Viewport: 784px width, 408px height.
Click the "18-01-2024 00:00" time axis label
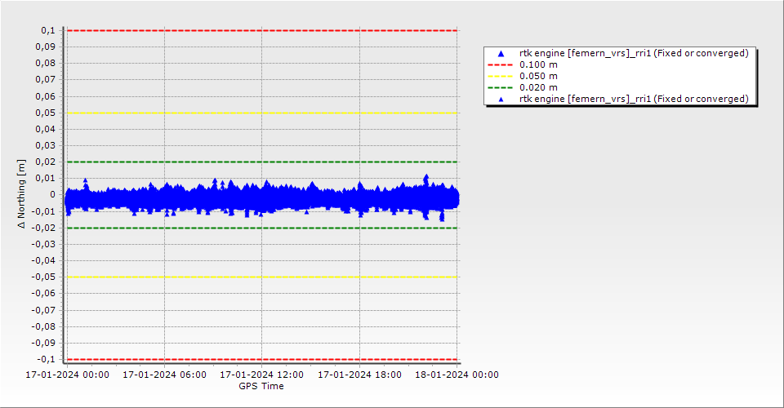click(x=457, y=375)
